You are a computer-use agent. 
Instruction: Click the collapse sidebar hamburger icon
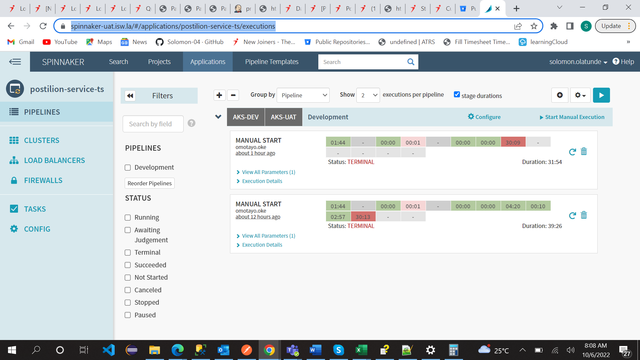[x=15, y=62]
